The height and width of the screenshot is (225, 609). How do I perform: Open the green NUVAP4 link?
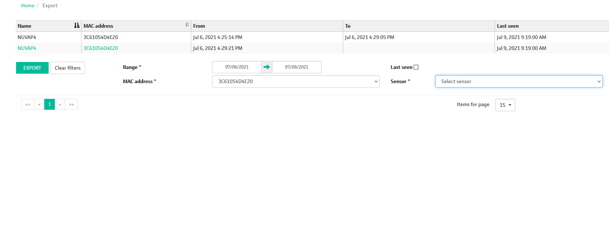pyautogui.click(x=27, y=48)
